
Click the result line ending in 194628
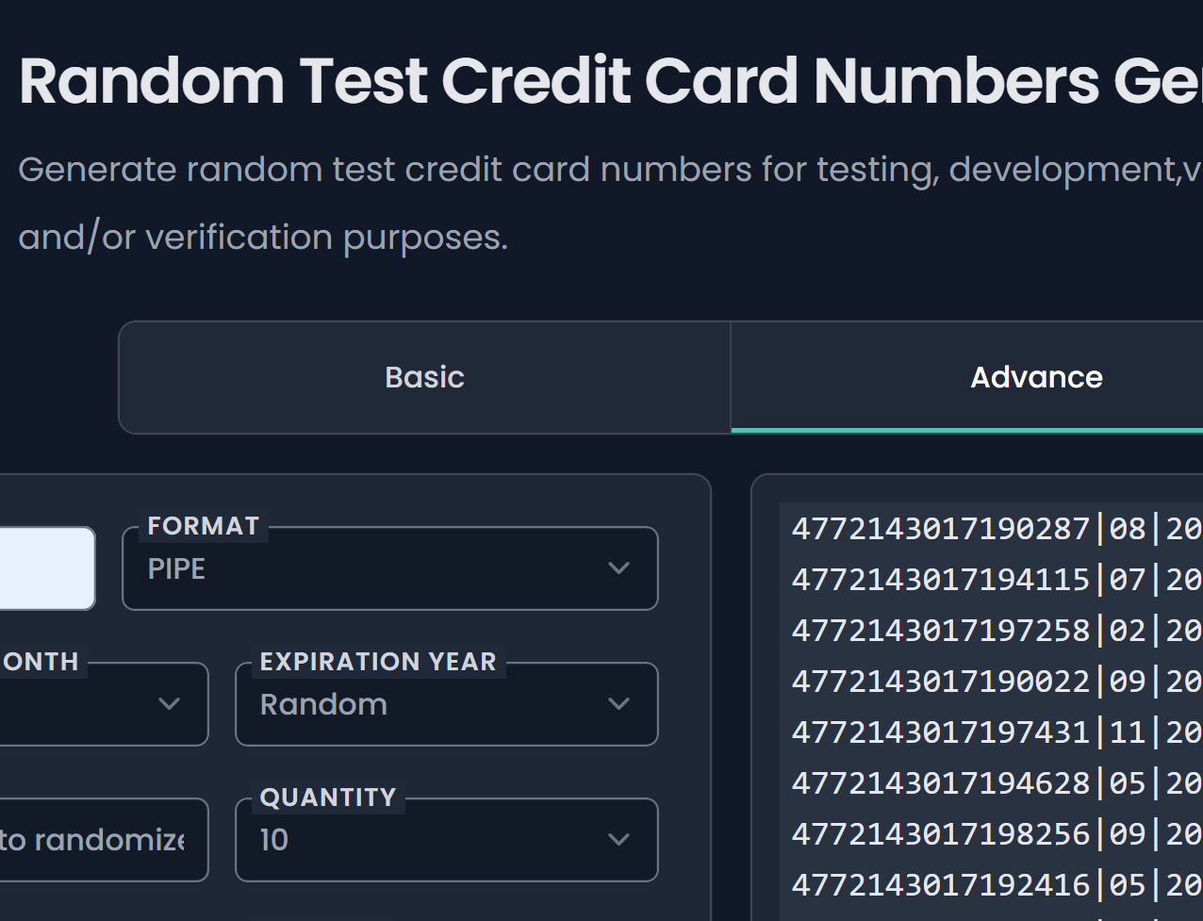coord(940,783)
